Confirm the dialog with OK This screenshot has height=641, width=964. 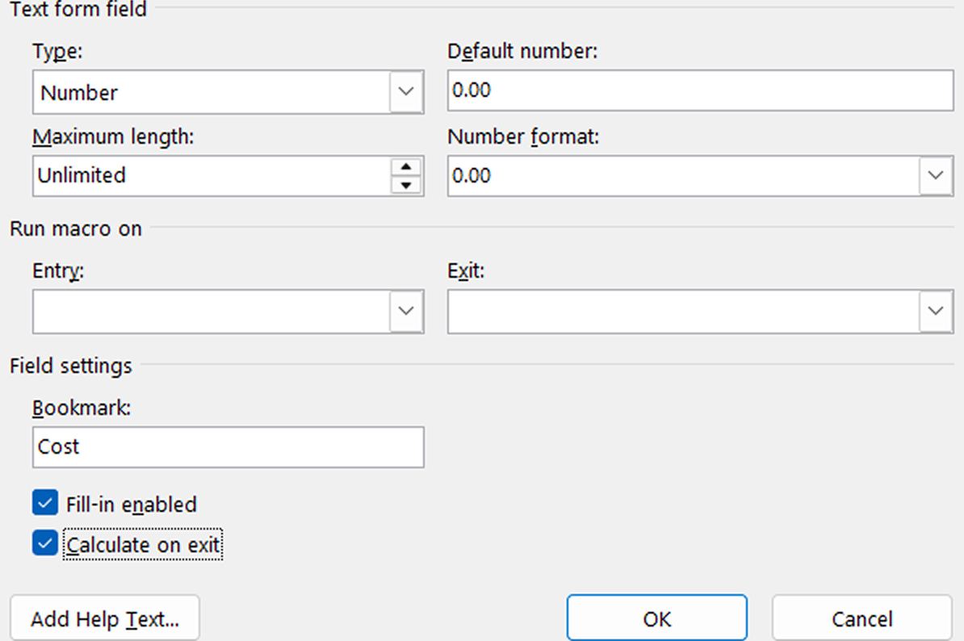coord(656,619)
